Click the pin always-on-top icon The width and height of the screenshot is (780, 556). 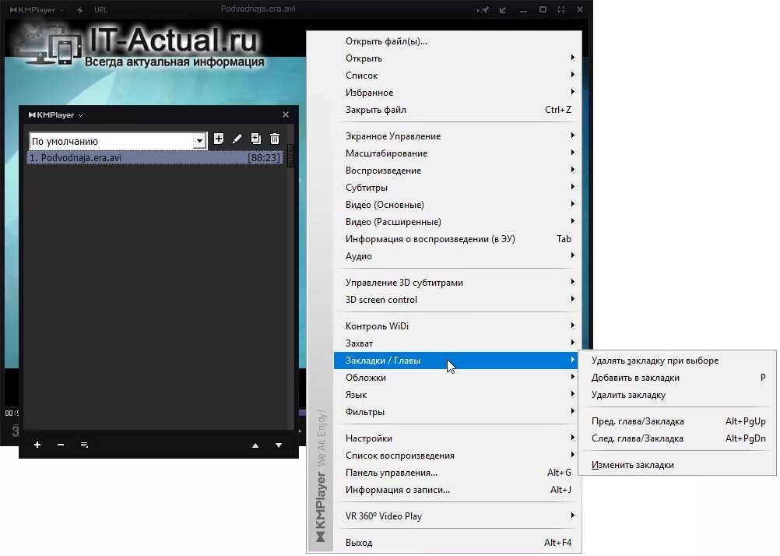[483, 9]
